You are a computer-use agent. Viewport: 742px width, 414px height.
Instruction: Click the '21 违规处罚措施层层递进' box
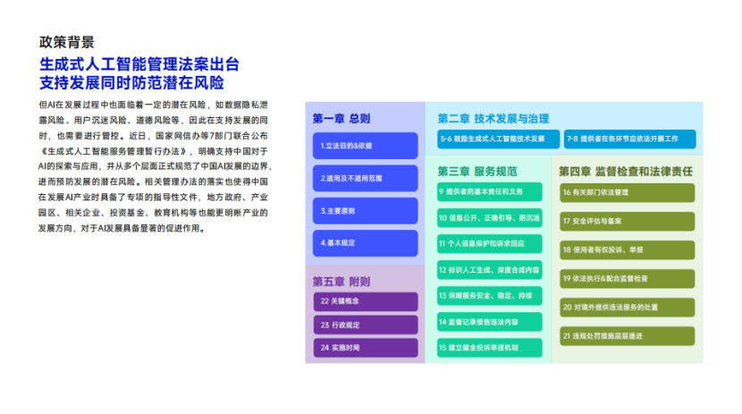tap(628, 336)
